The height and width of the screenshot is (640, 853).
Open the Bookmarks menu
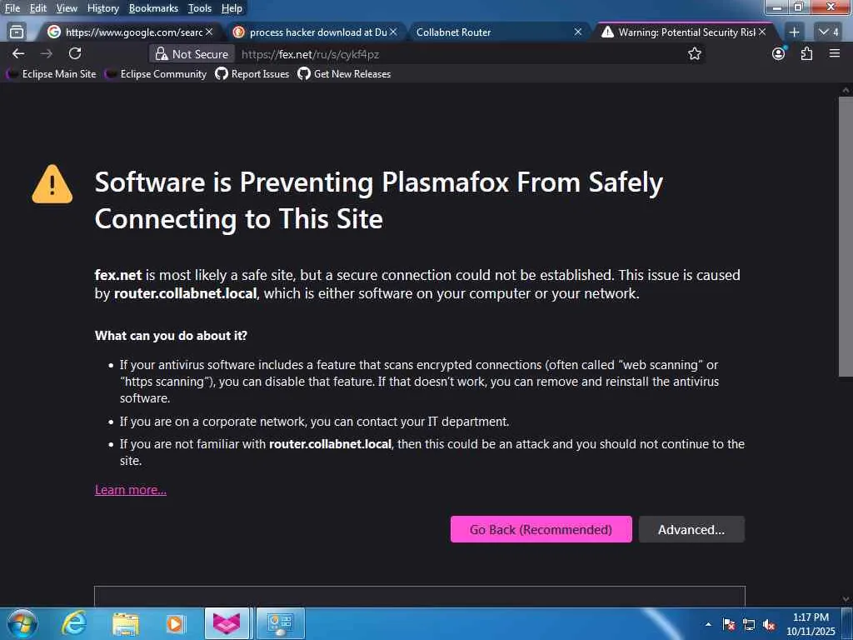click(x=153, y=8)
